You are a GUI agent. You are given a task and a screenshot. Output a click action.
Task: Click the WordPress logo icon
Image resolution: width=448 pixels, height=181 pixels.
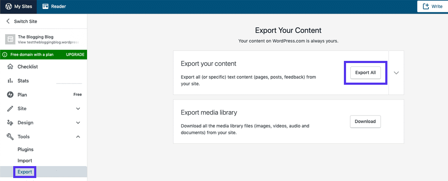click(9, 6)
